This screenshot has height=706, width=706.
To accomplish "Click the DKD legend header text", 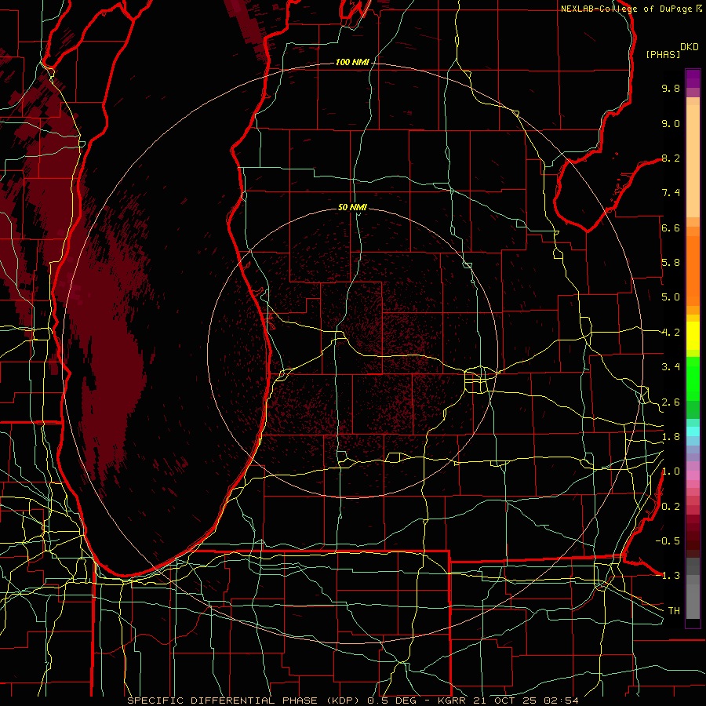I will pos(690,47).
